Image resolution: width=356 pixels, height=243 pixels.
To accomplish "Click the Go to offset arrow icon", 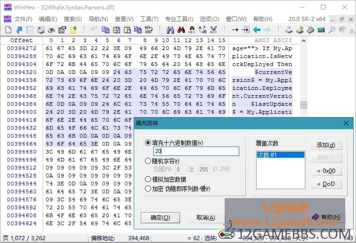I will [235, 30].
